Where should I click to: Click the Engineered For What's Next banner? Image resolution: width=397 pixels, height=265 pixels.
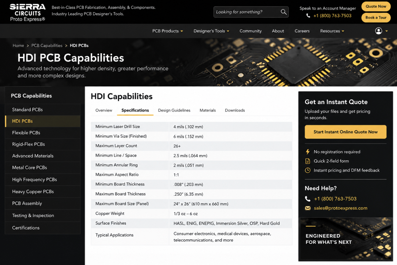coord(345,239)
